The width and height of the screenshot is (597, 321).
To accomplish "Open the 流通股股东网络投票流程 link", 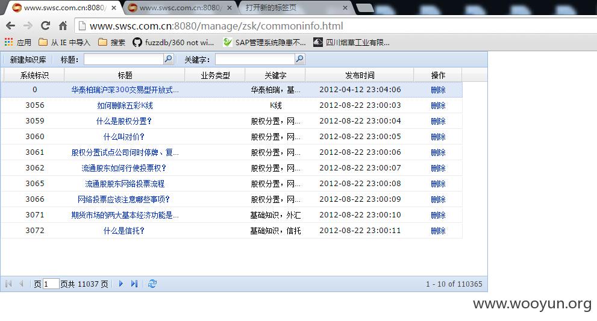I will tap(125, 184).
